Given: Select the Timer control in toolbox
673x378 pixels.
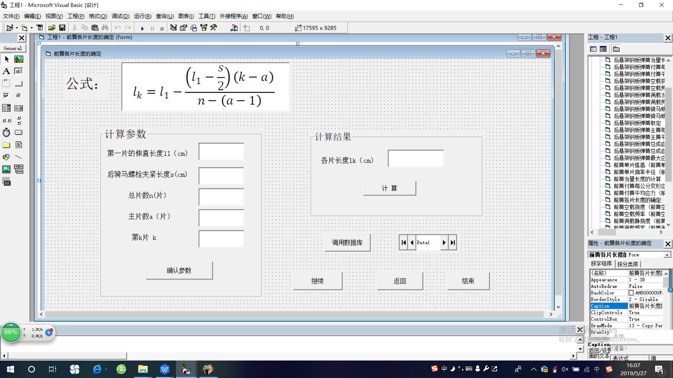Looking at the screenshot, I should (x=6, y=133).
